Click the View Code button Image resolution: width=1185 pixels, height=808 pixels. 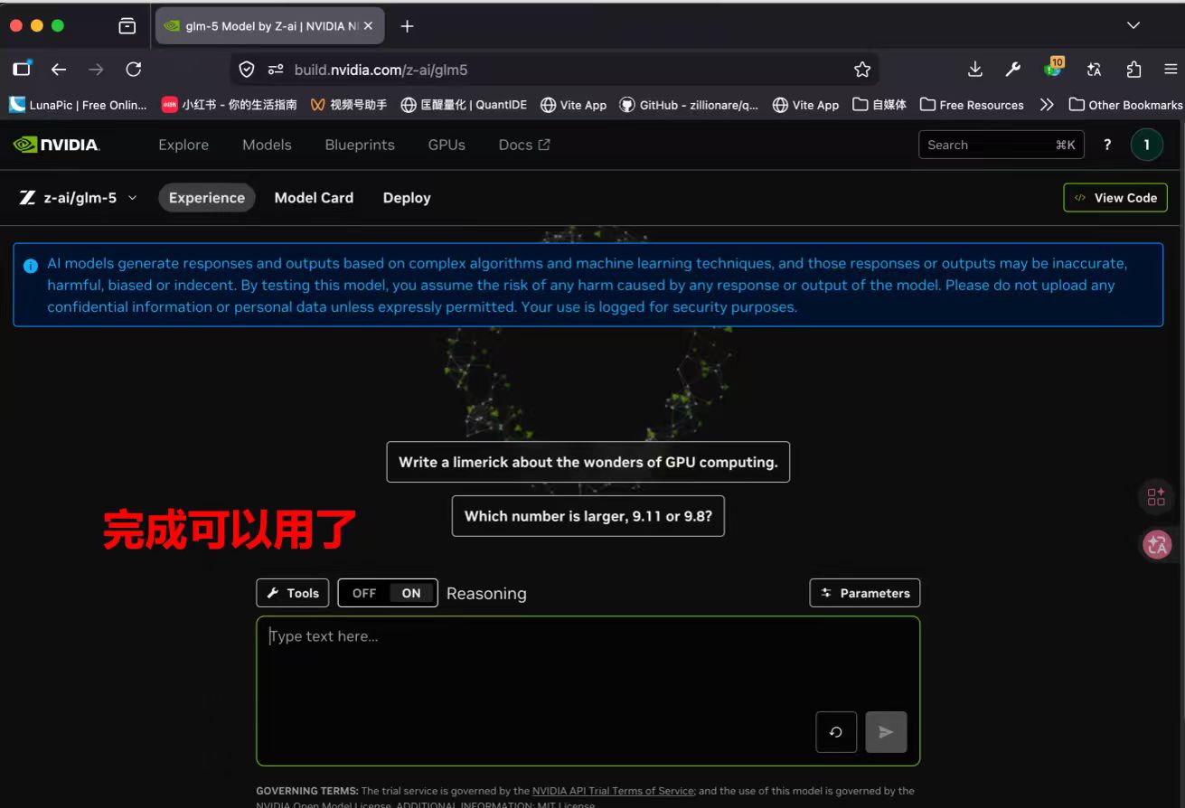(1115, 198)
